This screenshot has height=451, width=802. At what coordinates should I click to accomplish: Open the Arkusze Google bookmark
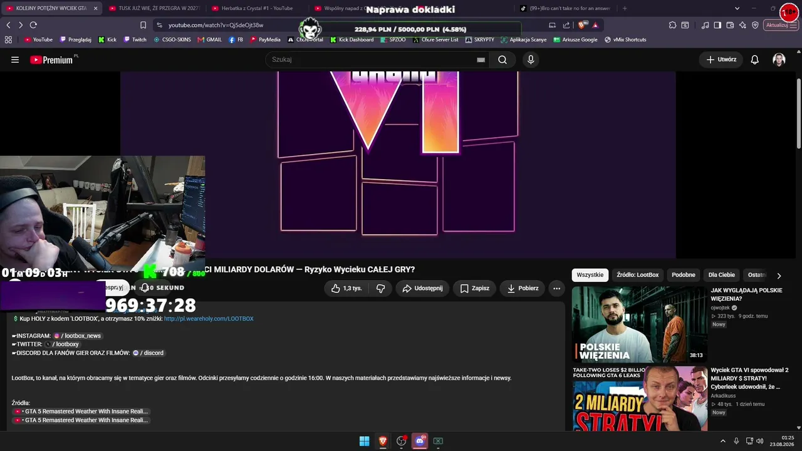[575, 39]
